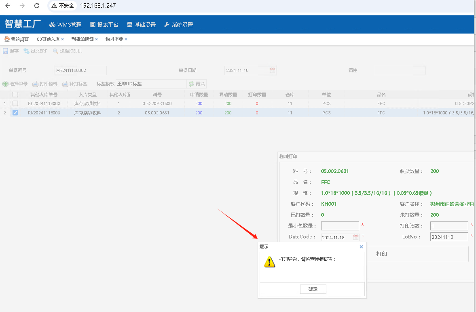Image resolution: width=476 pixels, height=312 pixels.
Task: Check the first row checkbox
Action: pos(15,103)
